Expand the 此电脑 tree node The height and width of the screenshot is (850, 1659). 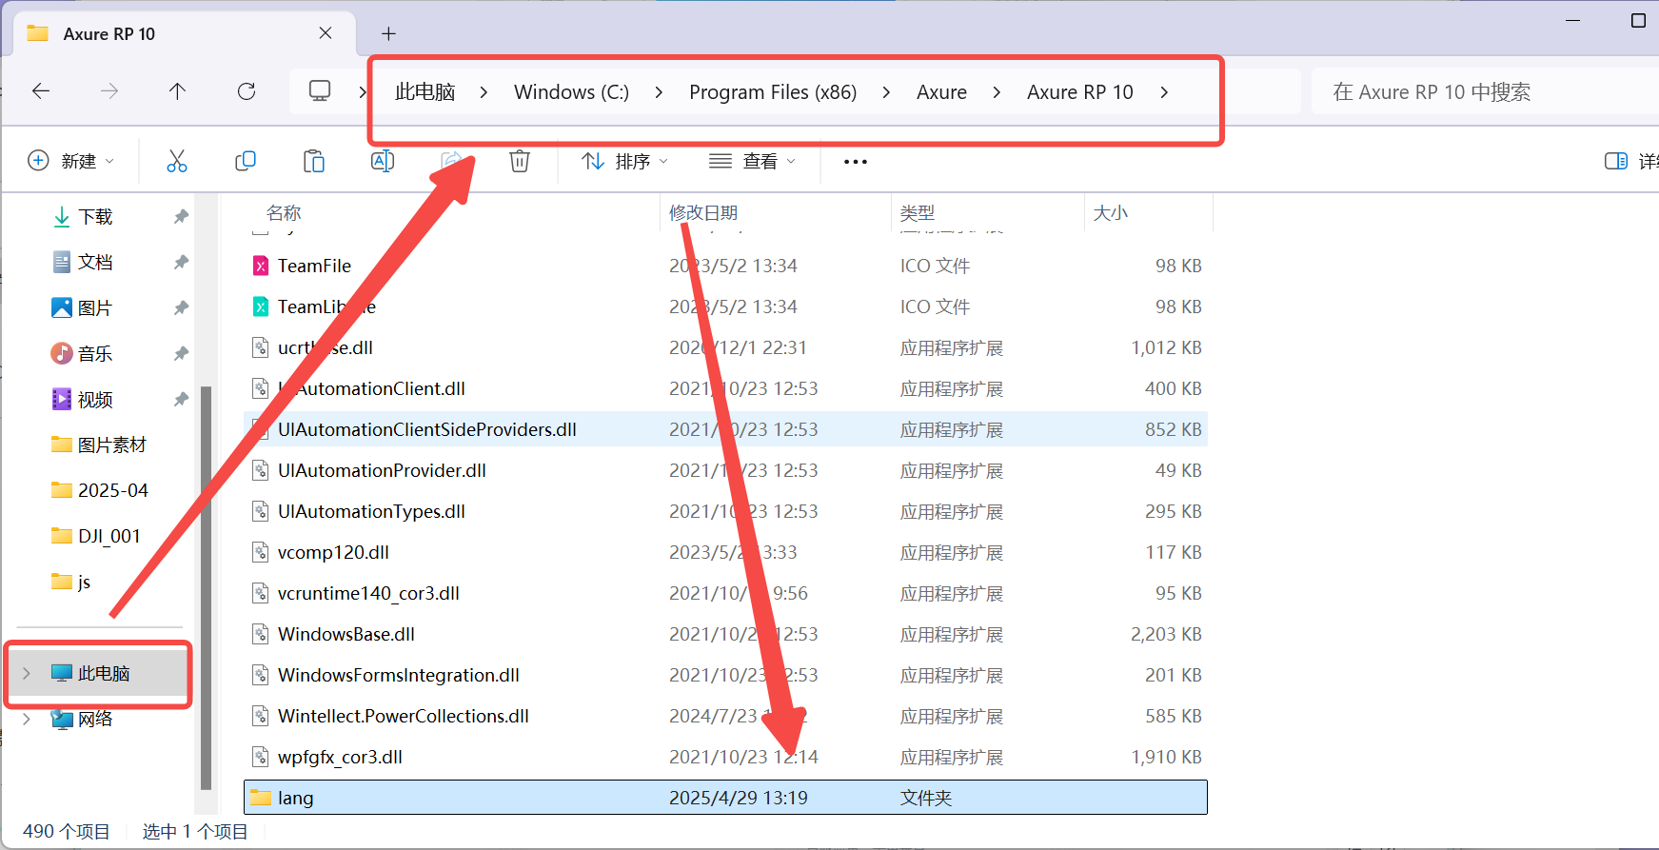coord(27,673)
